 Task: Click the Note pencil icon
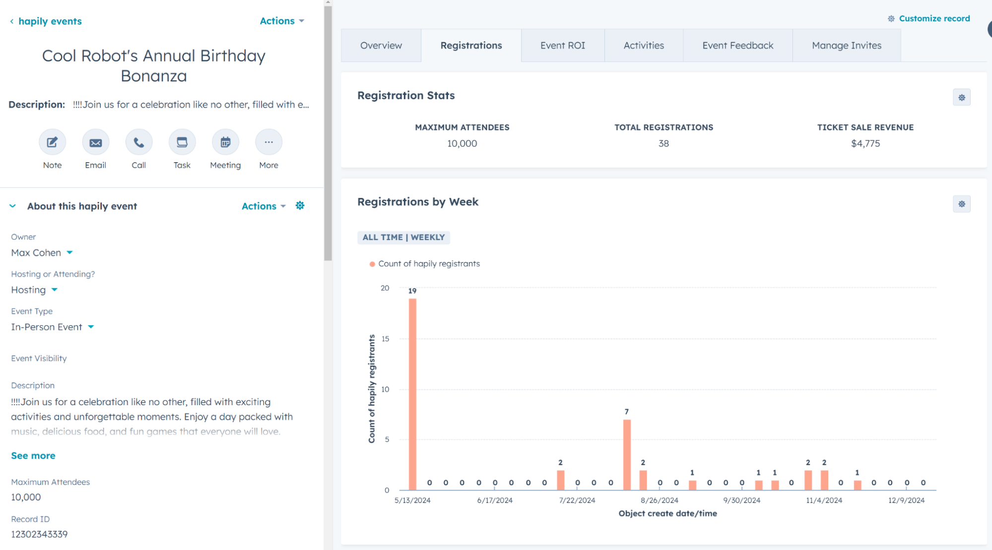(x=52, y=143)
